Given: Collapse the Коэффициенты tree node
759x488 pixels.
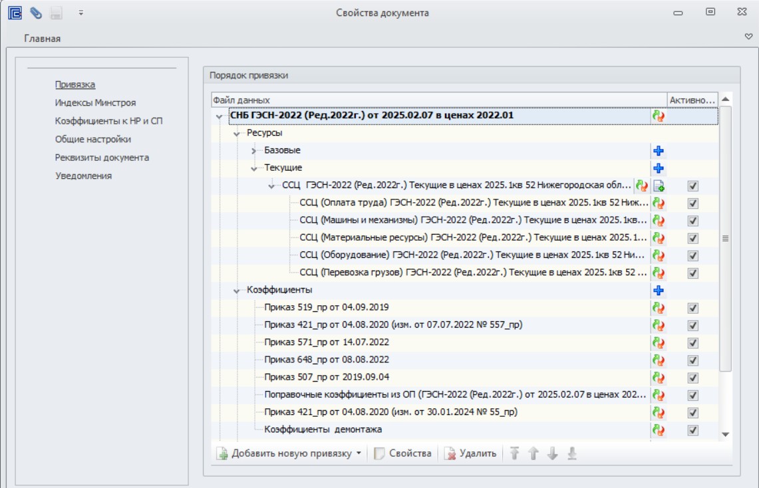Looking at the screenshot, I should [236, 291].
